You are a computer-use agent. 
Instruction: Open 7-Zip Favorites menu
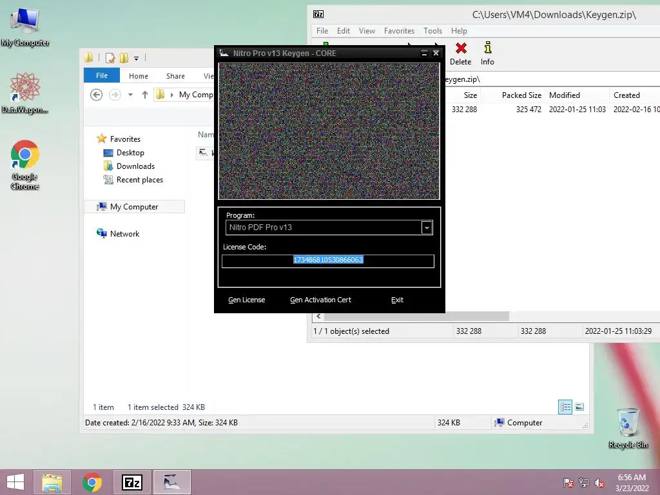[399, 31]
